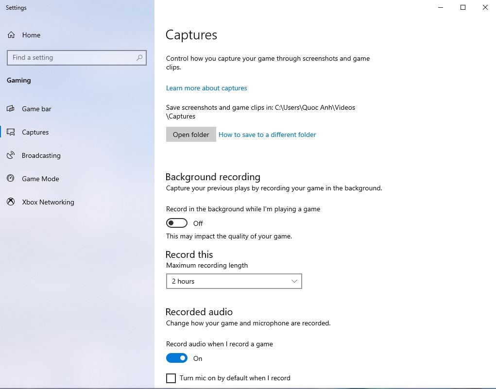Click the 'Save screenshots and game clips in' path
496x389 pixels.
(260, 112)
